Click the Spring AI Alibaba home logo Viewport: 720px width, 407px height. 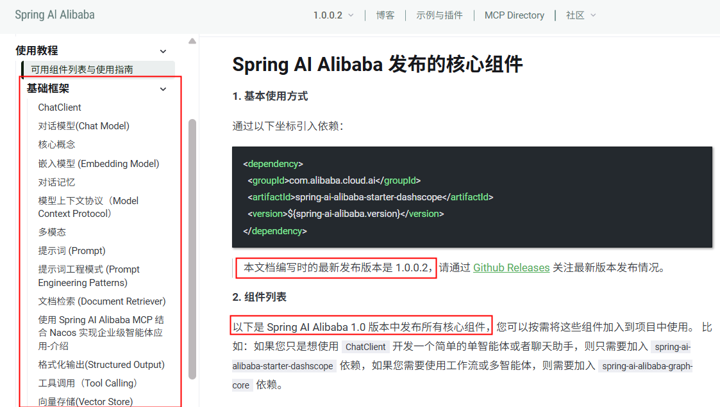coord(54,14)
